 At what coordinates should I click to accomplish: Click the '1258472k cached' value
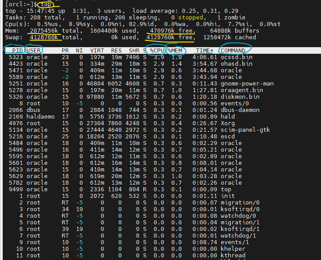click(x=230, y=37)
